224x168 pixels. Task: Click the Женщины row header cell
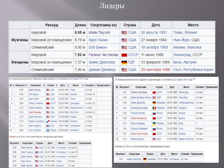[20, 62]
